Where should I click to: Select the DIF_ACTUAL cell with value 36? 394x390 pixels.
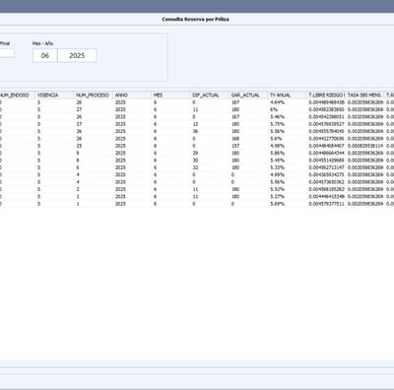pyautogui.click(x=195, y=131)
